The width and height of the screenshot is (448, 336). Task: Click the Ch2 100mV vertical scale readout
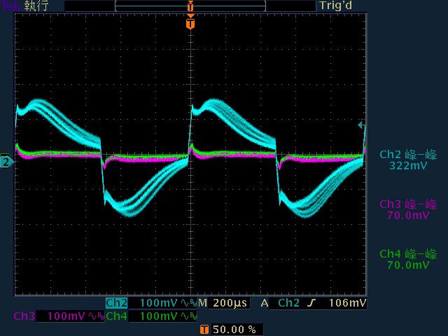158,303
